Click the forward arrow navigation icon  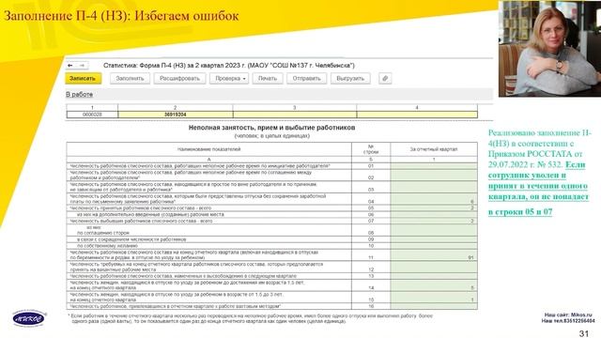coord(82,66)
